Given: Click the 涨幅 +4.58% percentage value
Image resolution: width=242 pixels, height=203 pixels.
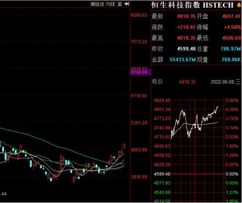Looking at the screenshot, I should [x=232, y=27].
